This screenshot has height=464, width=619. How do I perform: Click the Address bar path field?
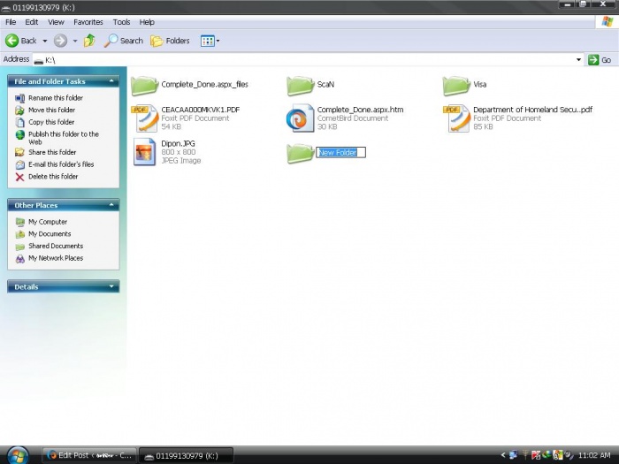[302, 60]
